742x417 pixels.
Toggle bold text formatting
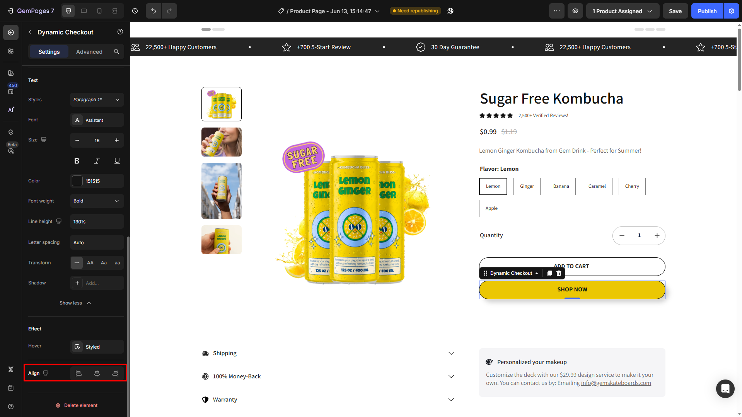point(77,161)
